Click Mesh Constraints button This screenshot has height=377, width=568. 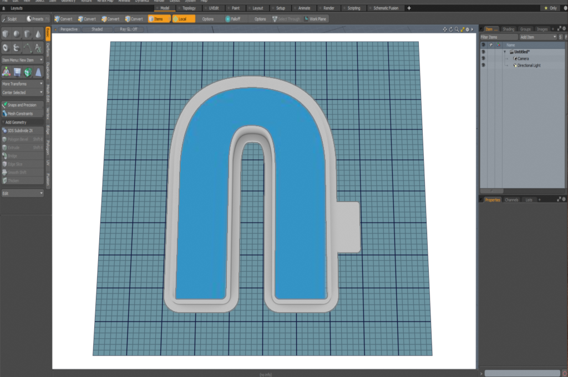(22, 113)
